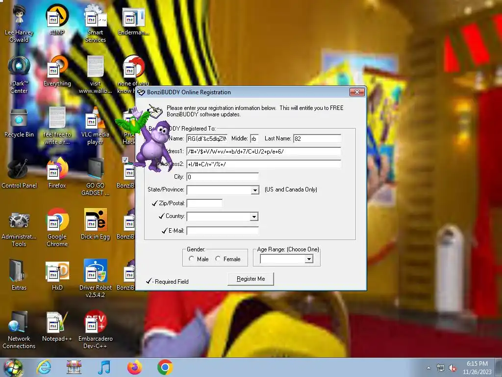
Task: Launch Firefox from the desktop
Action: pos(57,173)
